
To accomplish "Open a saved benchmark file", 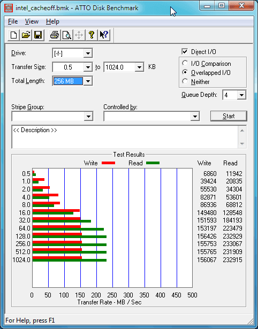I will [26, 35].
